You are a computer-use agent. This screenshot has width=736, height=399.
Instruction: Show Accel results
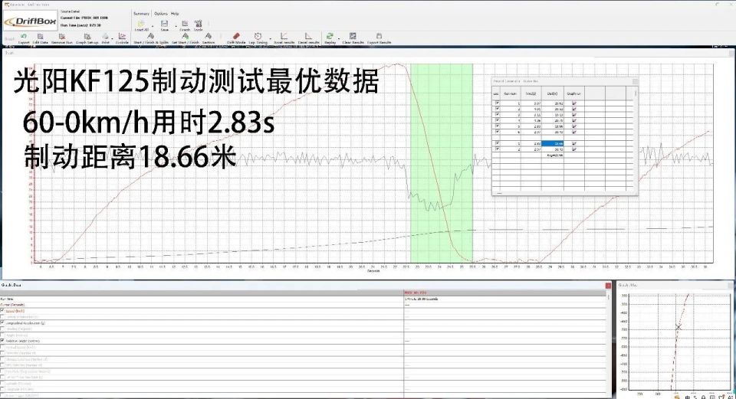tap(284, 36)
